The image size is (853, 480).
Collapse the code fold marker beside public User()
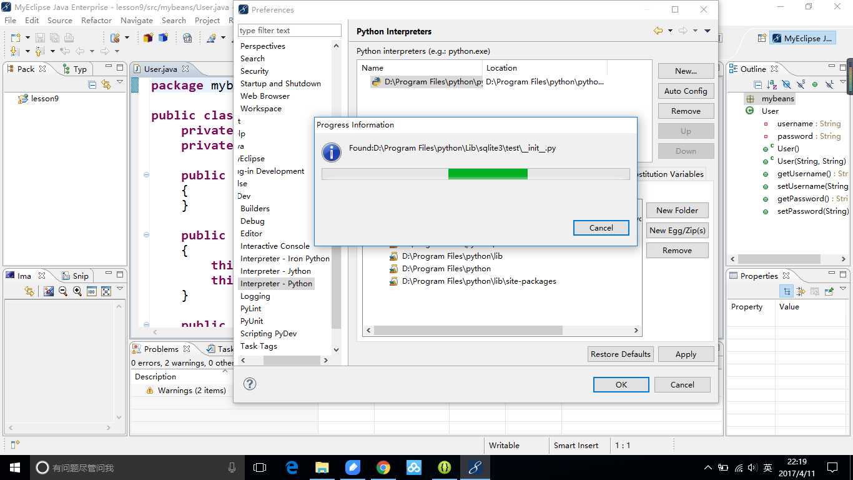point(146,175)
